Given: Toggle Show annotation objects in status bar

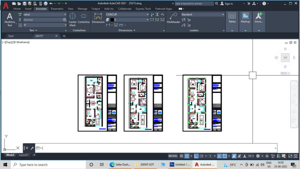Looking at the screenshot, I should 234,156.
